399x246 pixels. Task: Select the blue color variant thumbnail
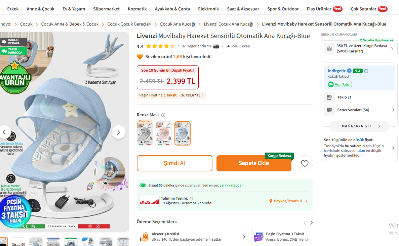(183, 133)
